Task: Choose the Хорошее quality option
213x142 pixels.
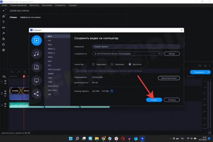Action: (112, 64)
